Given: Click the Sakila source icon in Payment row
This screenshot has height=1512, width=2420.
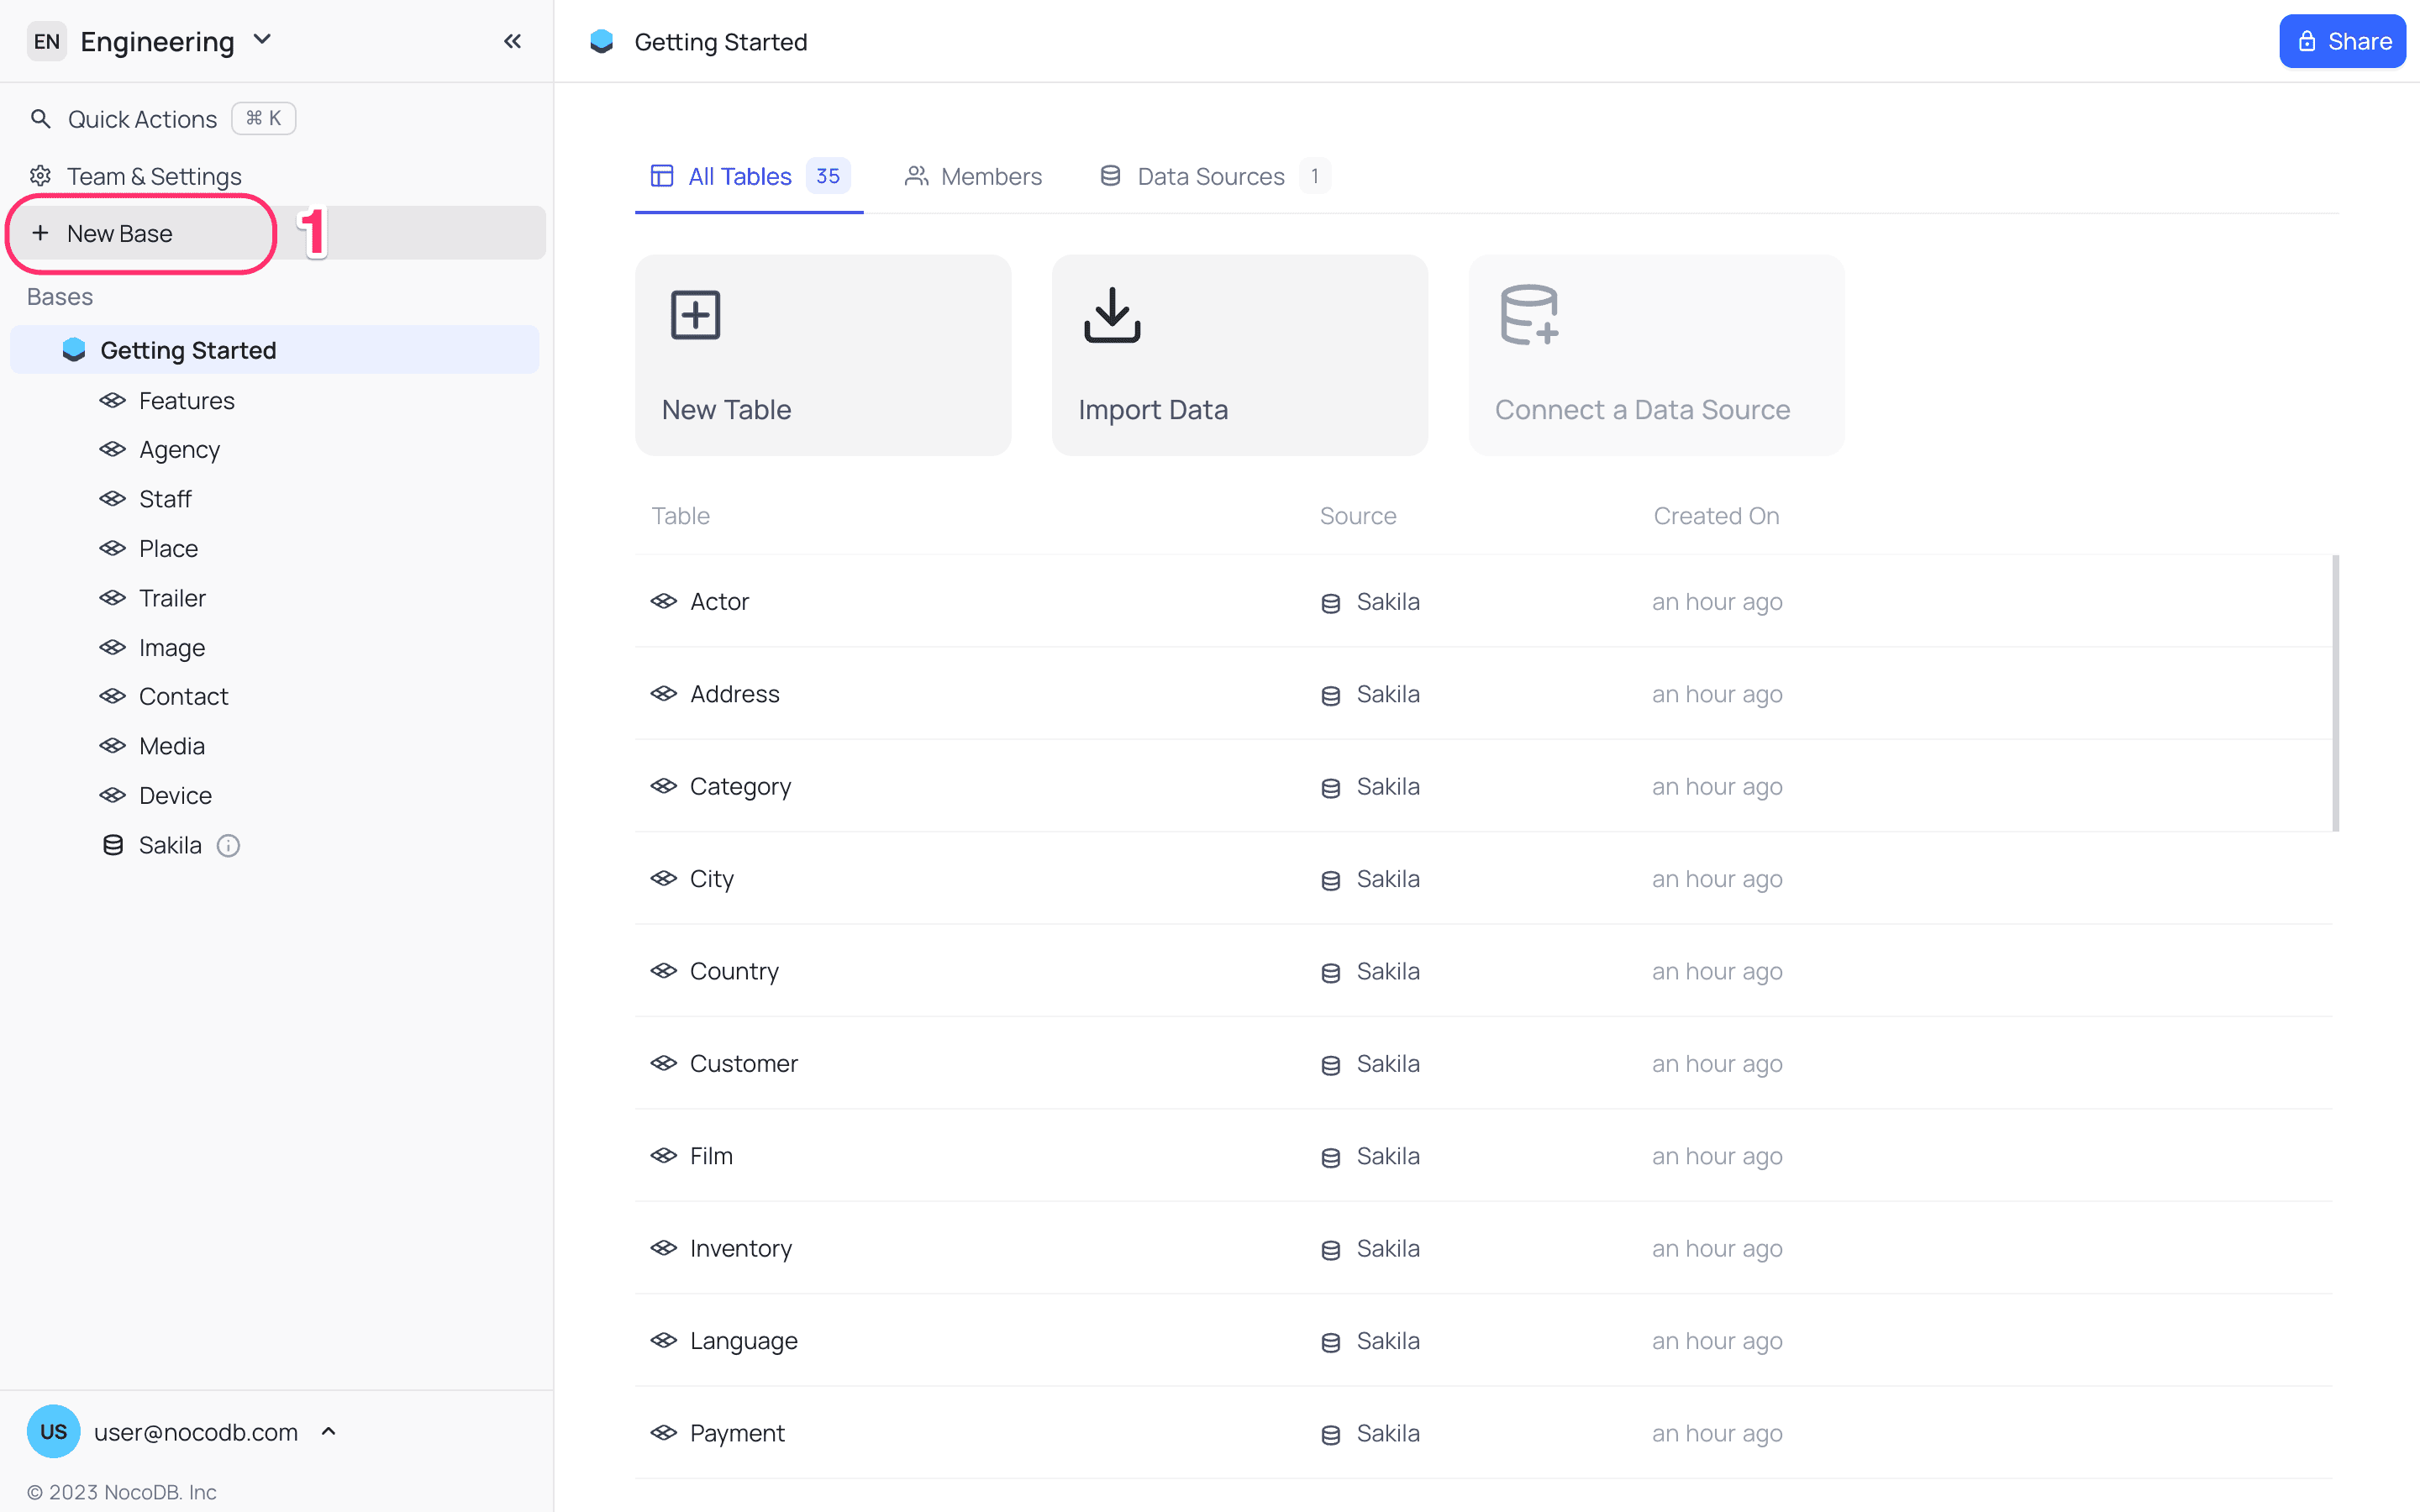Looking at the screenshot, I should [x=1330, y=1435].
